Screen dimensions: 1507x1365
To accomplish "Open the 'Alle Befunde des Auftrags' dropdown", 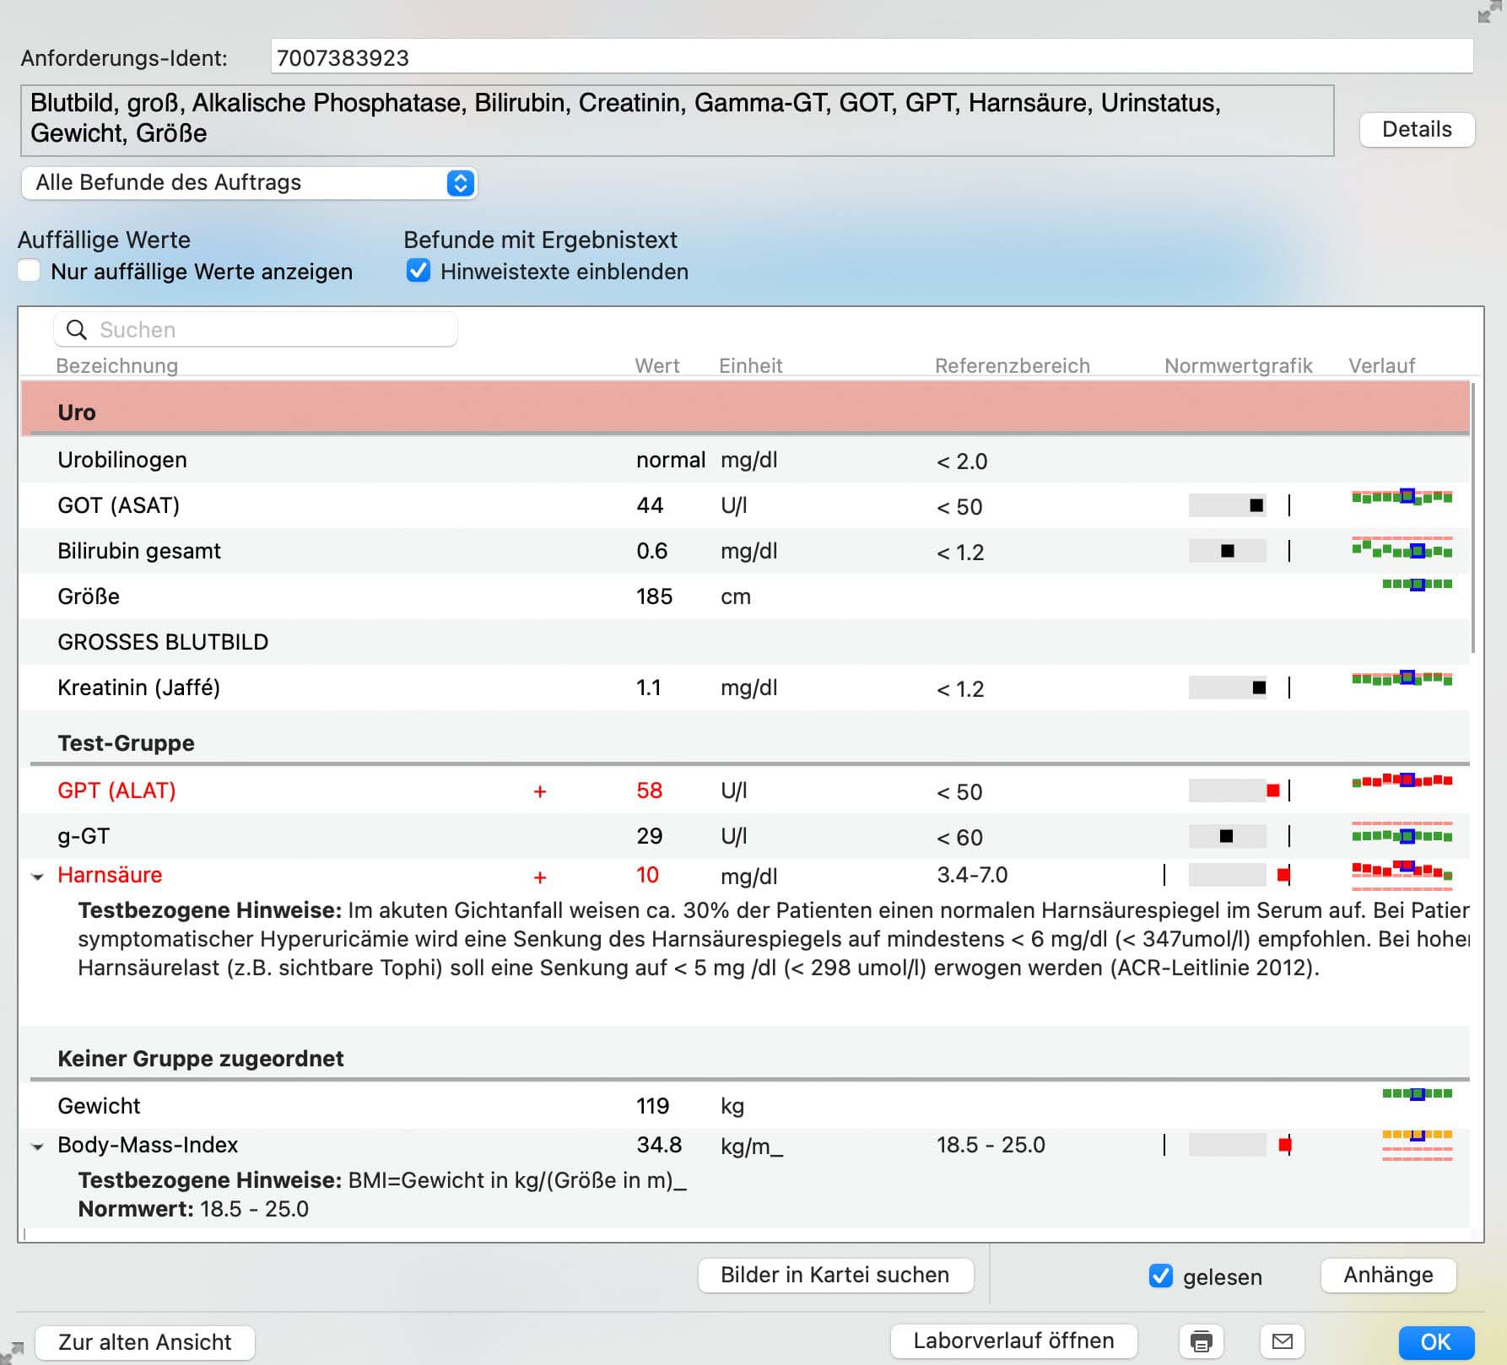I will [x=250, y=182].
